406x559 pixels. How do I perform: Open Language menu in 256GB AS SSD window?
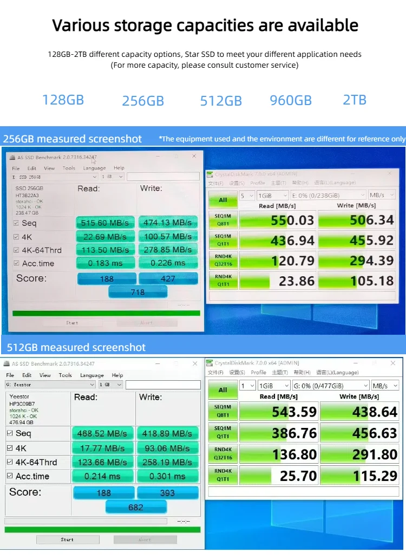pyautogui.click(x=94, y=168)
